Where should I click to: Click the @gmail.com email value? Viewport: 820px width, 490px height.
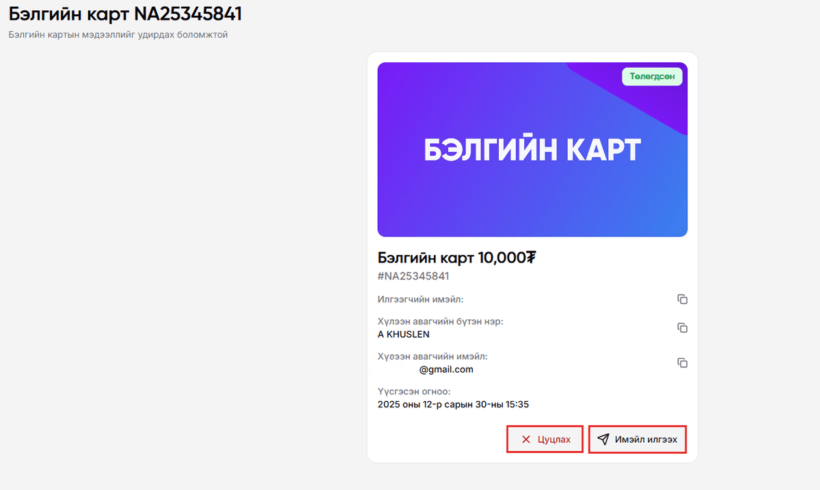pyautogui.click(x=446, y=370)
